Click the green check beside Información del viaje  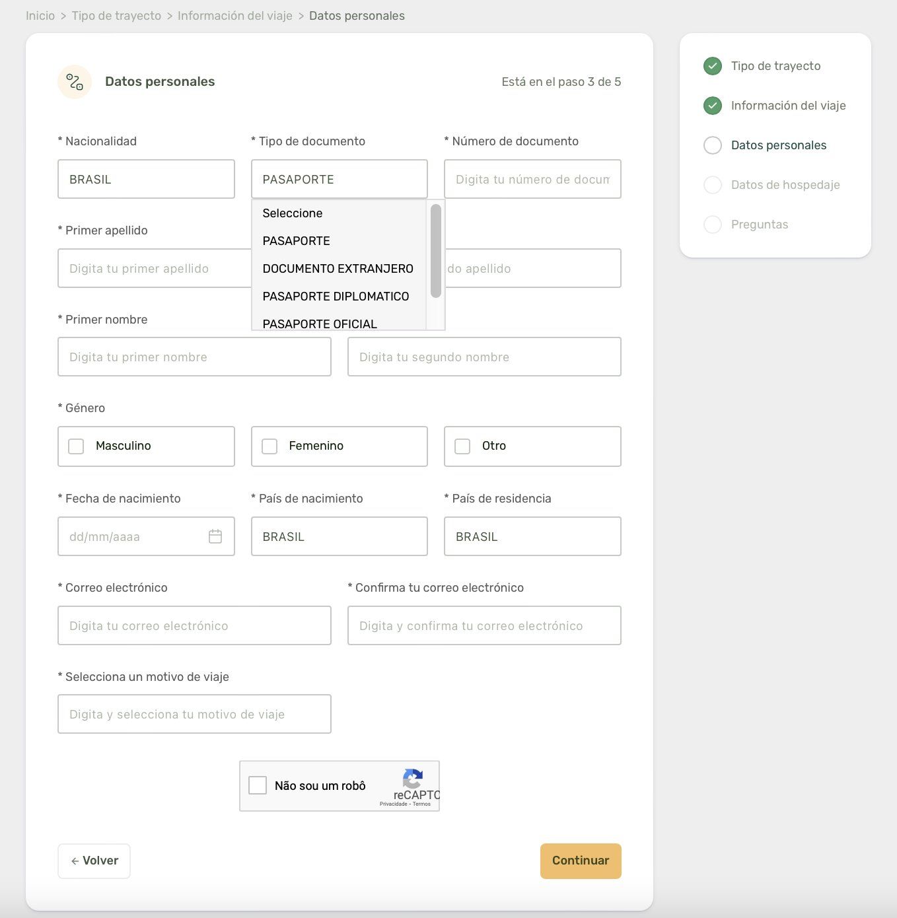click(x=713, y=106)
